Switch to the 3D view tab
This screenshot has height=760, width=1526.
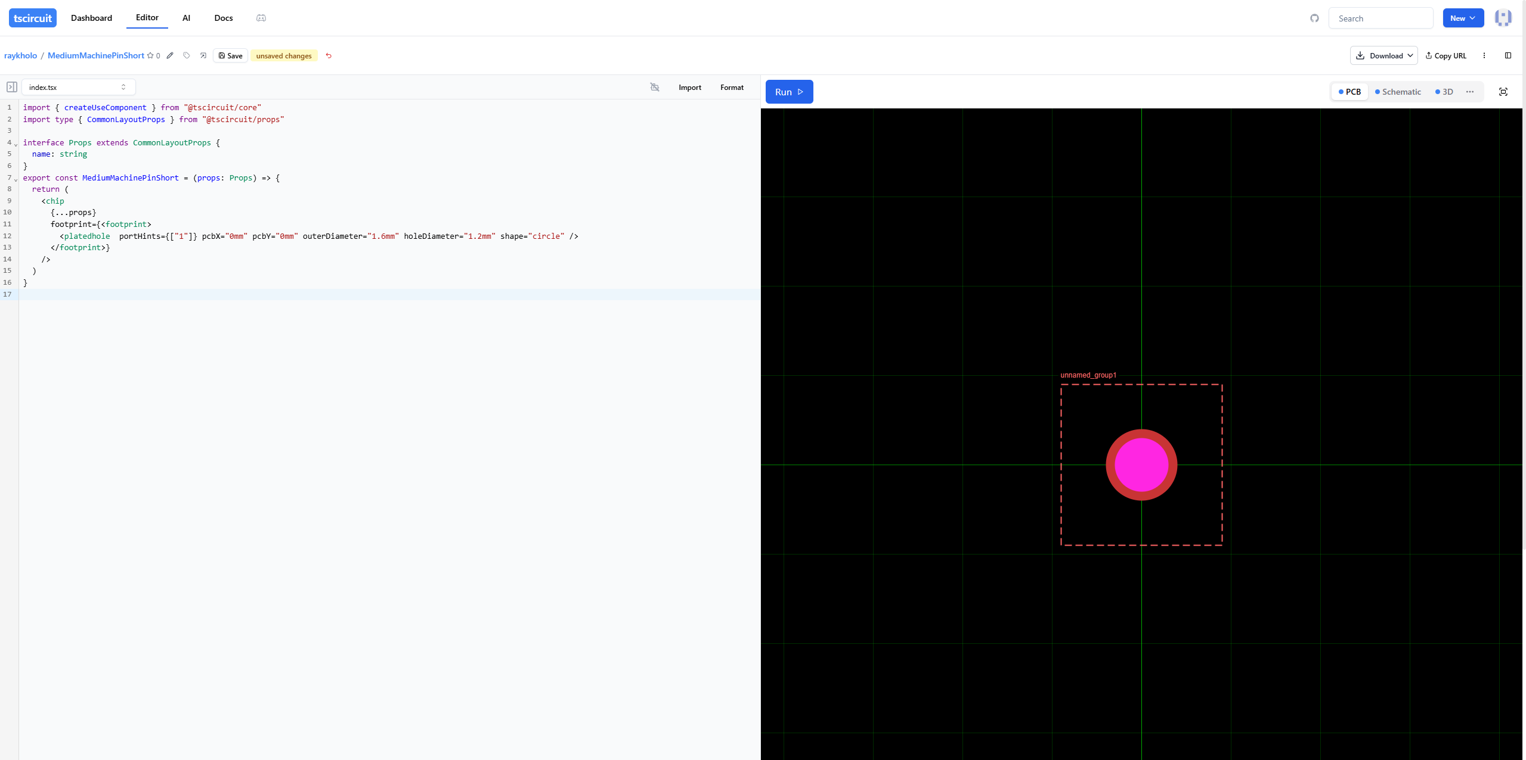(x=1444, y=92)
